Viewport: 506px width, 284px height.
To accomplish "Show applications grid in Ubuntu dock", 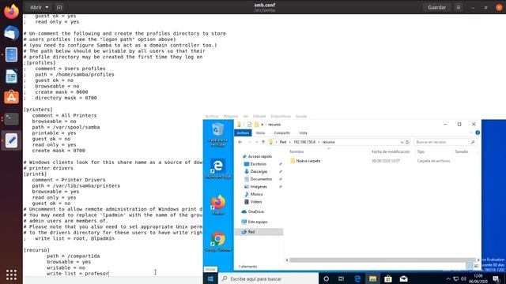I will pyautogui.click(x=11, y=275).
